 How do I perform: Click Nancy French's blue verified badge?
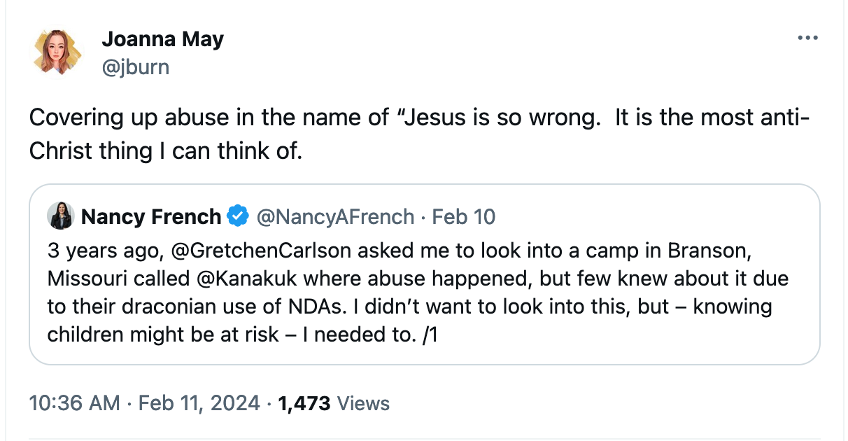click(239, 217)
